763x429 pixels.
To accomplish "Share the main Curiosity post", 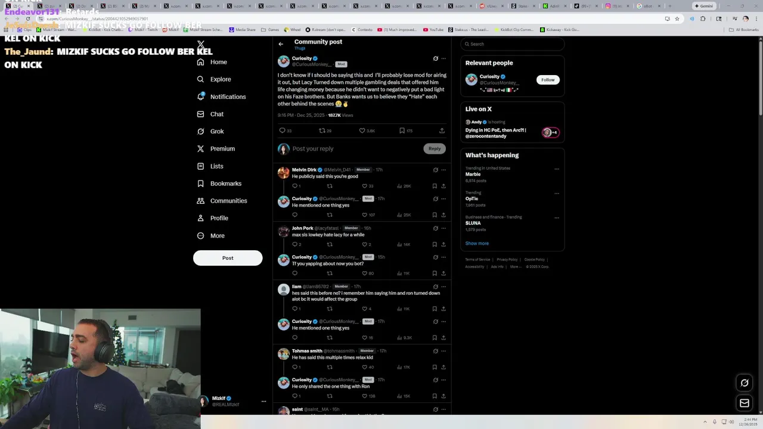I will 442,130.
